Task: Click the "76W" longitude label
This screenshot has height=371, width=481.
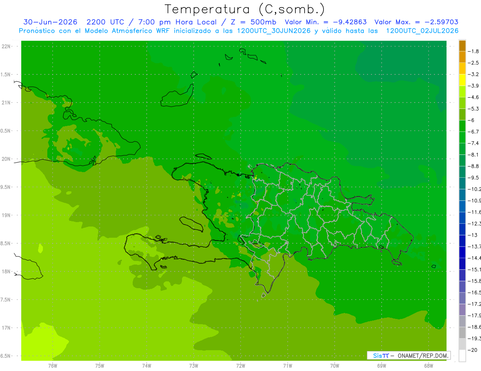Action: click(x=53, y=365)
